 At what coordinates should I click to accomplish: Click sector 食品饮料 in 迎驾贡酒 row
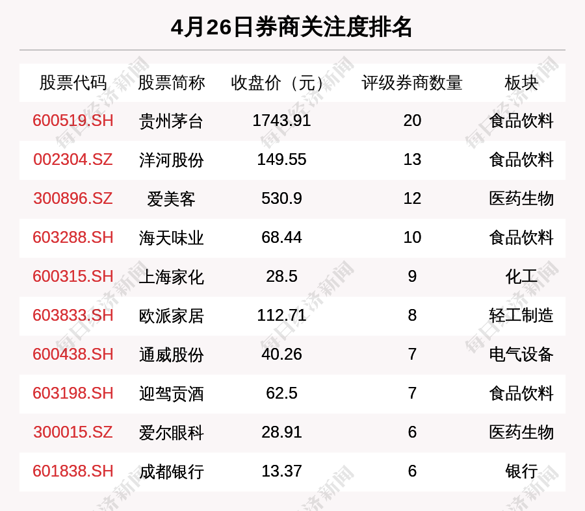tap(521, 393)
